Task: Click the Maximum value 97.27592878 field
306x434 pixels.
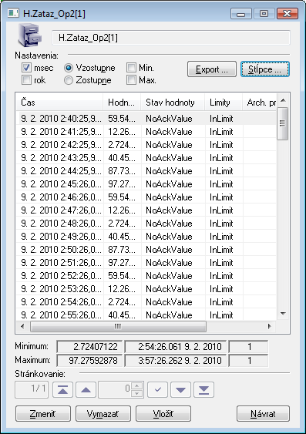Action: tap(89, 360)
